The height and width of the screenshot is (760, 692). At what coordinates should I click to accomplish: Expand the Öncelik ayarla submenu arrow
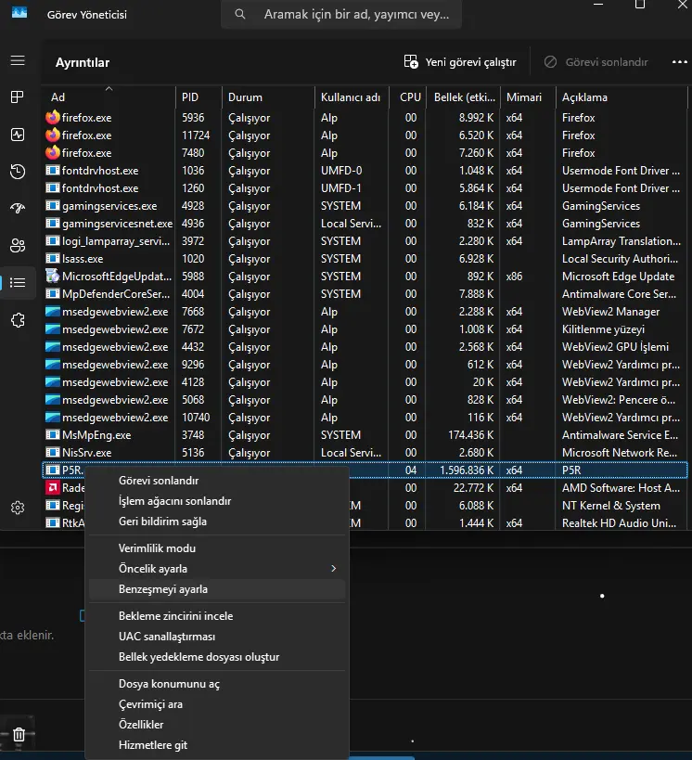click(x=333, y=568)
